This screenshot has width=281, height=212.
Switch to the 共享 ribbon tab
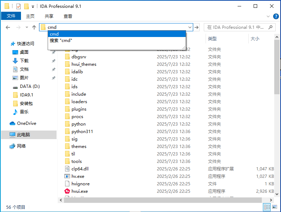pyautogui.click(x=49, y=16)
